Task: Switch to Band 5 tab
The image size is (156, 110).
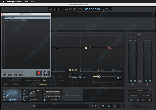Action: (73, 70)
